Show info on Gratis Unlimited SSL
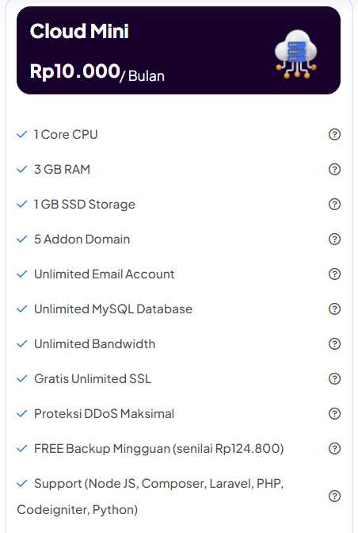The height and width of the screenshot is (533, 358). (x=334, y=378)
